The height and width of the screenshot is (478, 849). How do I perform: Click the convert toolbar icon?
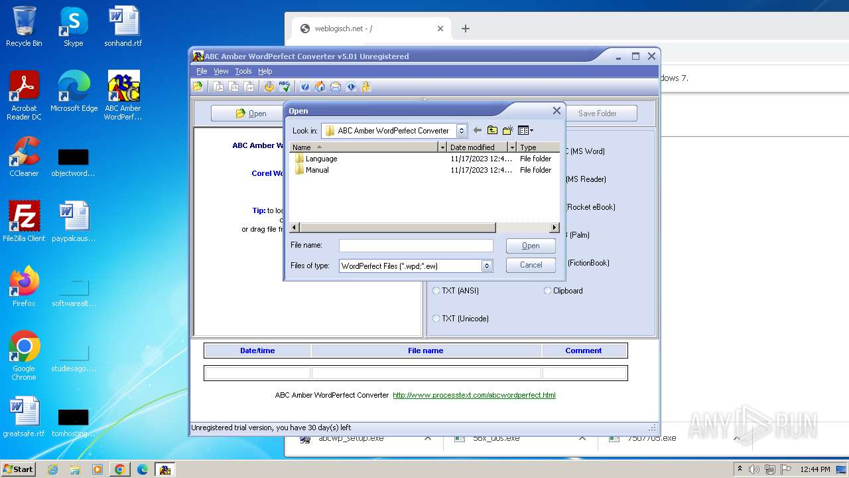[269, 86]
